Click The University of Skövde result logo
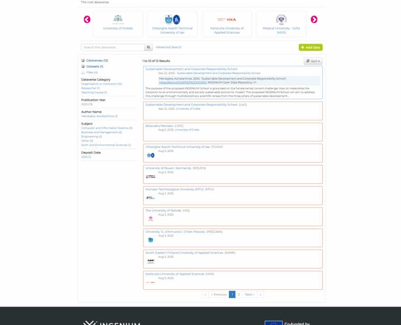This screenshot has width=401, height=325. (150, 219)
